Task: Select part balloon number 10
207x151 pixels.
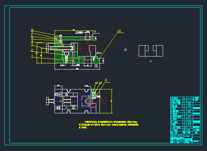Action: coord(119,31)
